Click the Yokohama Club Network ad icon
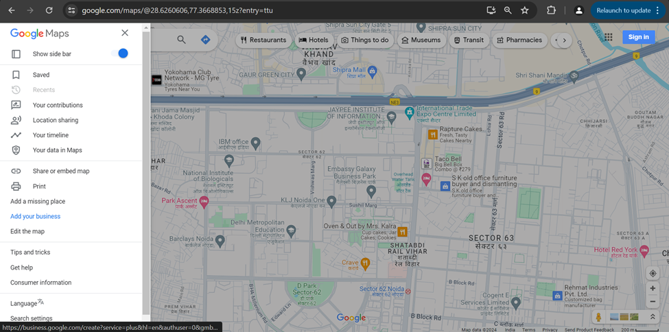 tap(157, 80)
